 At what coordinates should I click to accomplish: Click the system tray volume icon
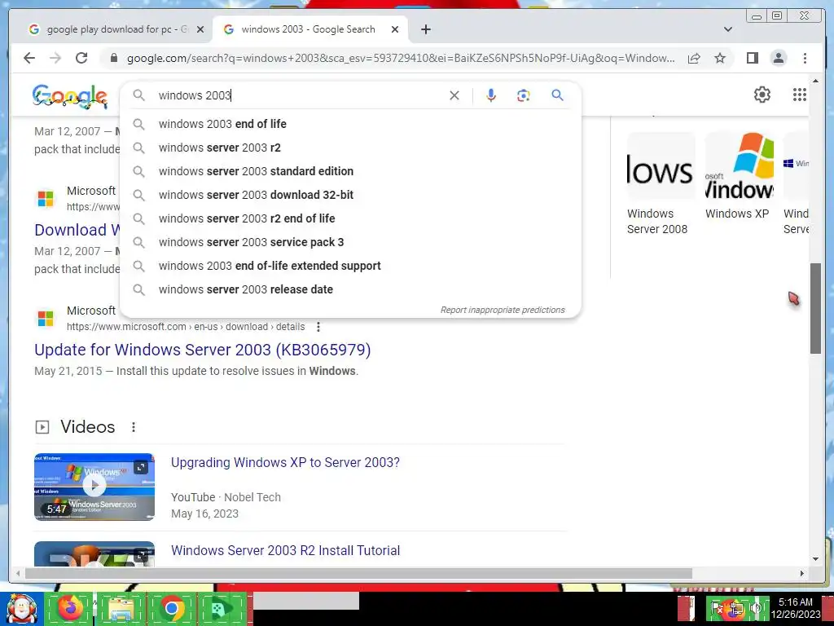pyautogui.click(x=756, y=608)
